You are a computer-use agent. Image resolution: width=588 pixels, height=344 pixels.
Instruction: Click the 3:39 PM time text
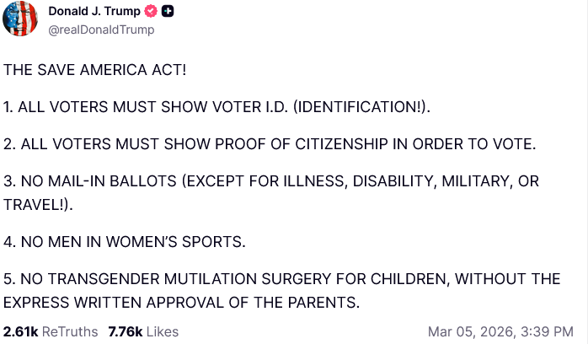click(547, 332)
